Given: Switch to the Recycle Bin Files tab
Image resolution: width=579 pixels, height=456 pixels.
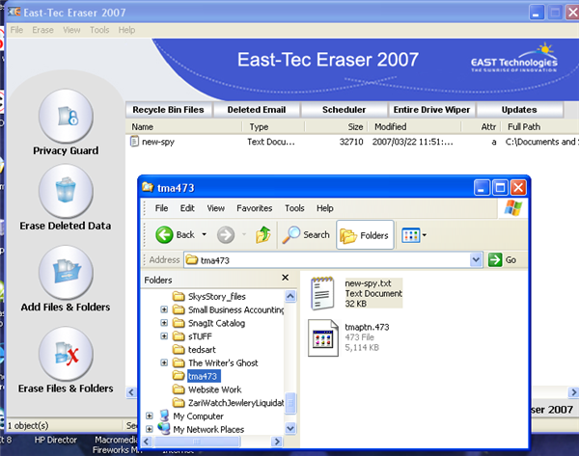Looking at the screenshot, I should (x=168, y=110).
